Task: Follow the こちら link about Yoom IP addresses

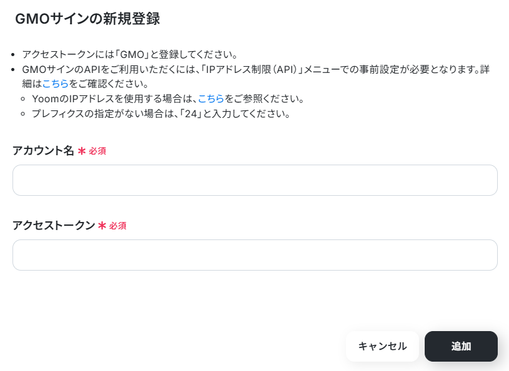Action: coord(211,99)
